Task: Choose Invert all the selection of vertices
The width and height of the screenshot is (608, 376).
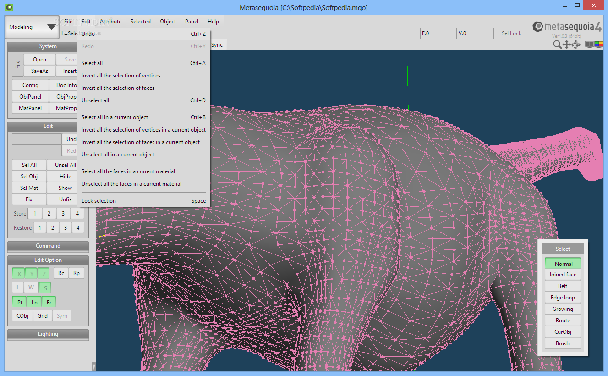Action: (144, 76)
